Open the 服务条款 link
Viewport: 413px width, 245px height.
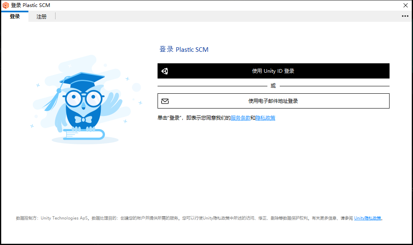tap(241, 118)
